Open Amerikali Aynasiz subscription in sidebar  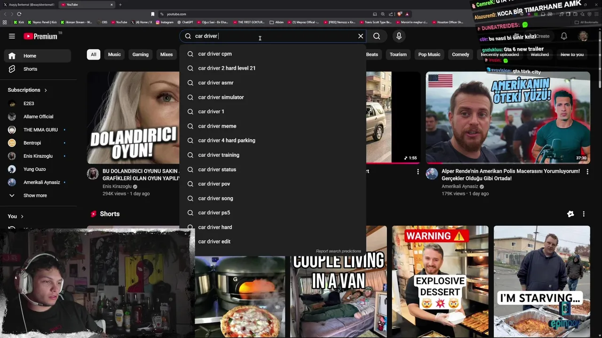tap(38, 182)
